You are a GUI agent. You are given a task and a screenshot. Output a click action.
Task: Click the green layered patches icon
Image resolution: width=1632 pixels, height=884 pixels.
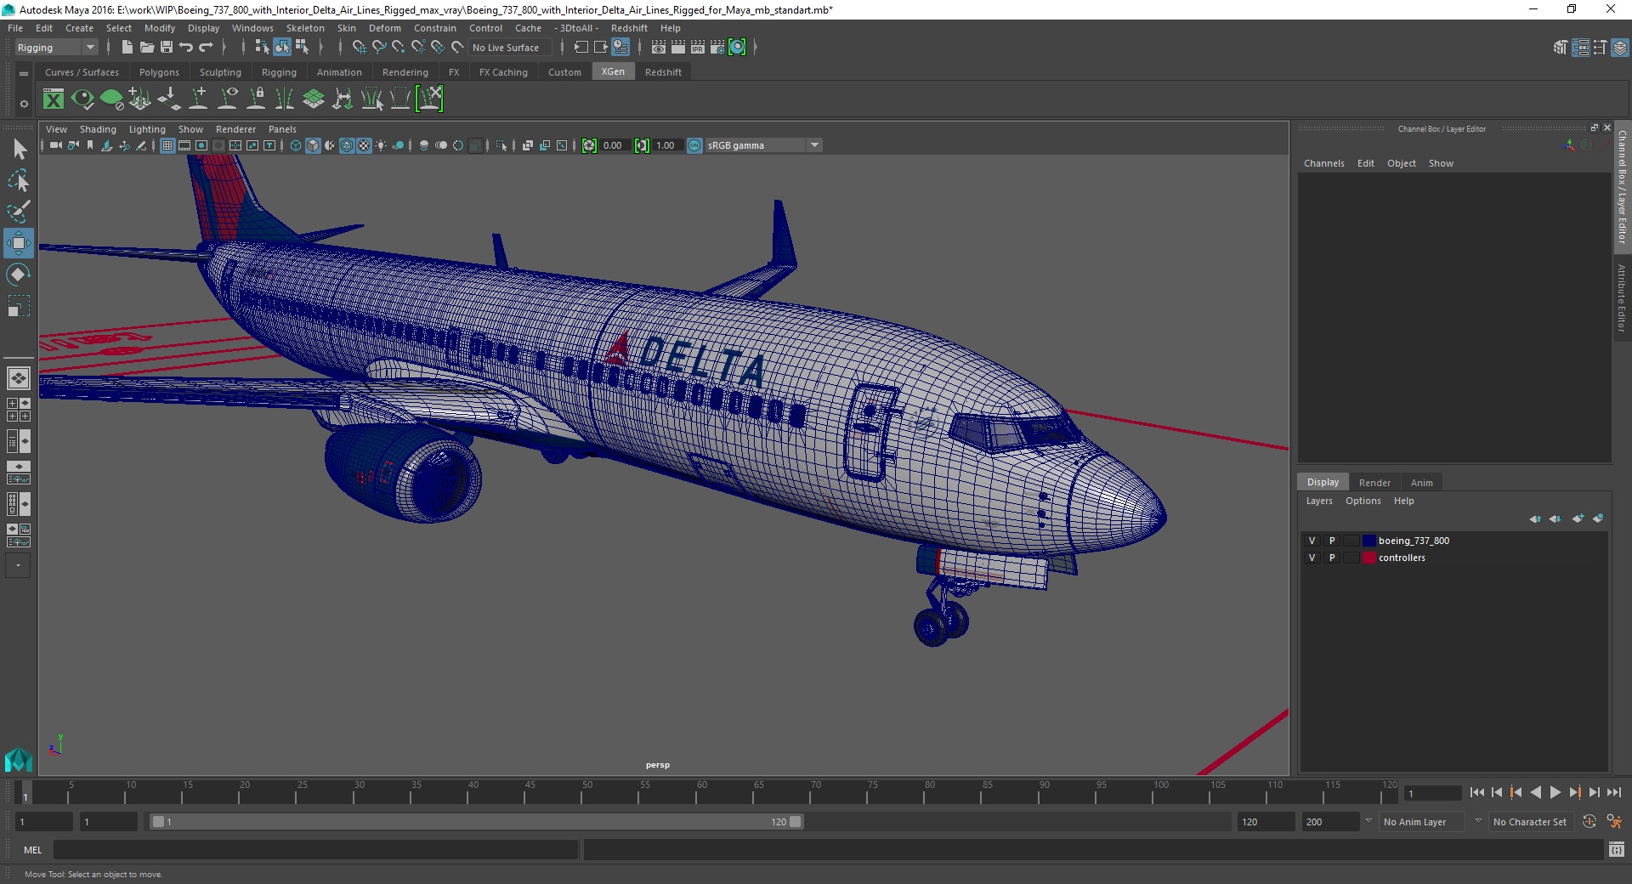[314, 99]
